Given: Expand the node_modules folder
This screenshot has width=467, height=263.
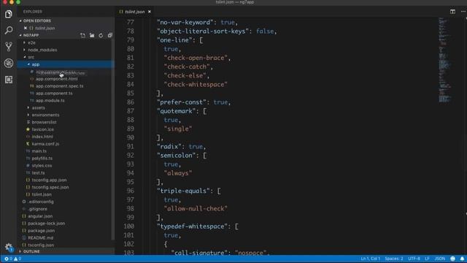Looking at the screenshot, I should click(42, 50).
